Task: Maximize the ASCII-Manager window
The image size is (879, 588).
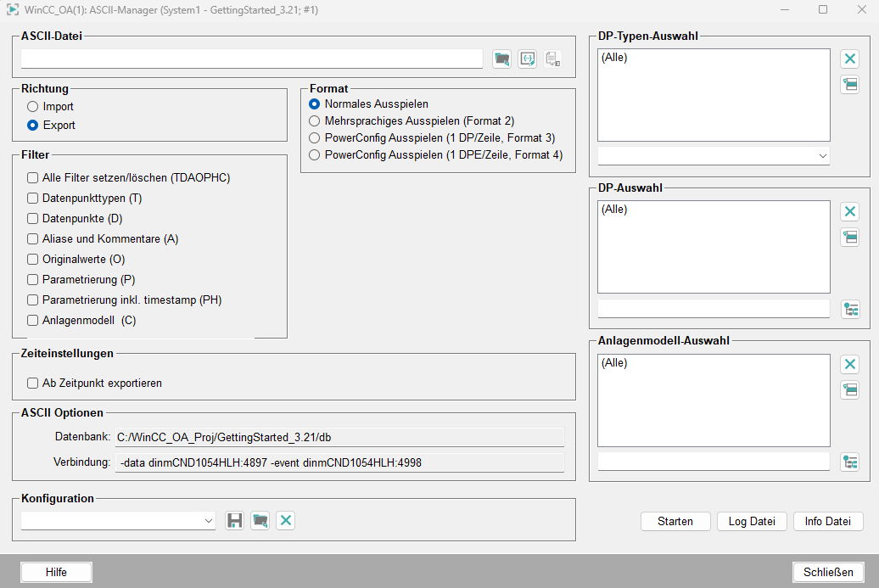Action: click(x=823, y=9)
